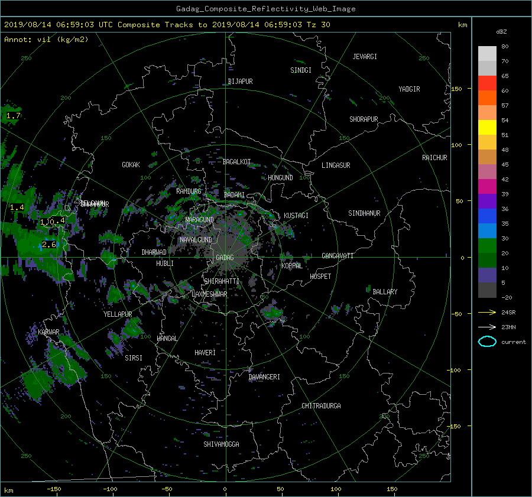The image size is (532, 497).
Task: Click the '24SR' legend text
Action: pos(508,313)
